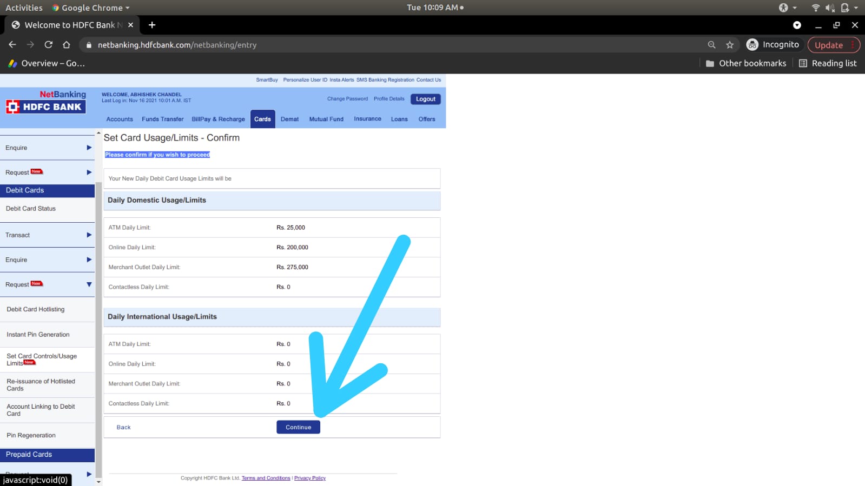This screenshot has width=865, height=486.
Task: Expand the top Request menu arrow
Action: [89, 172]
